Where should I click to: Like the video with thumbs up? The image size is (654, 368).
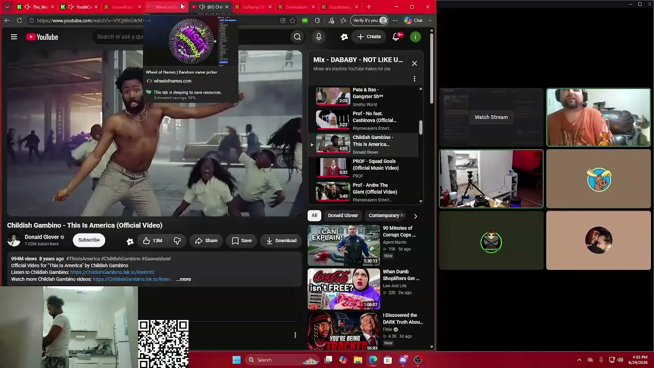click(x=152, y=240)
